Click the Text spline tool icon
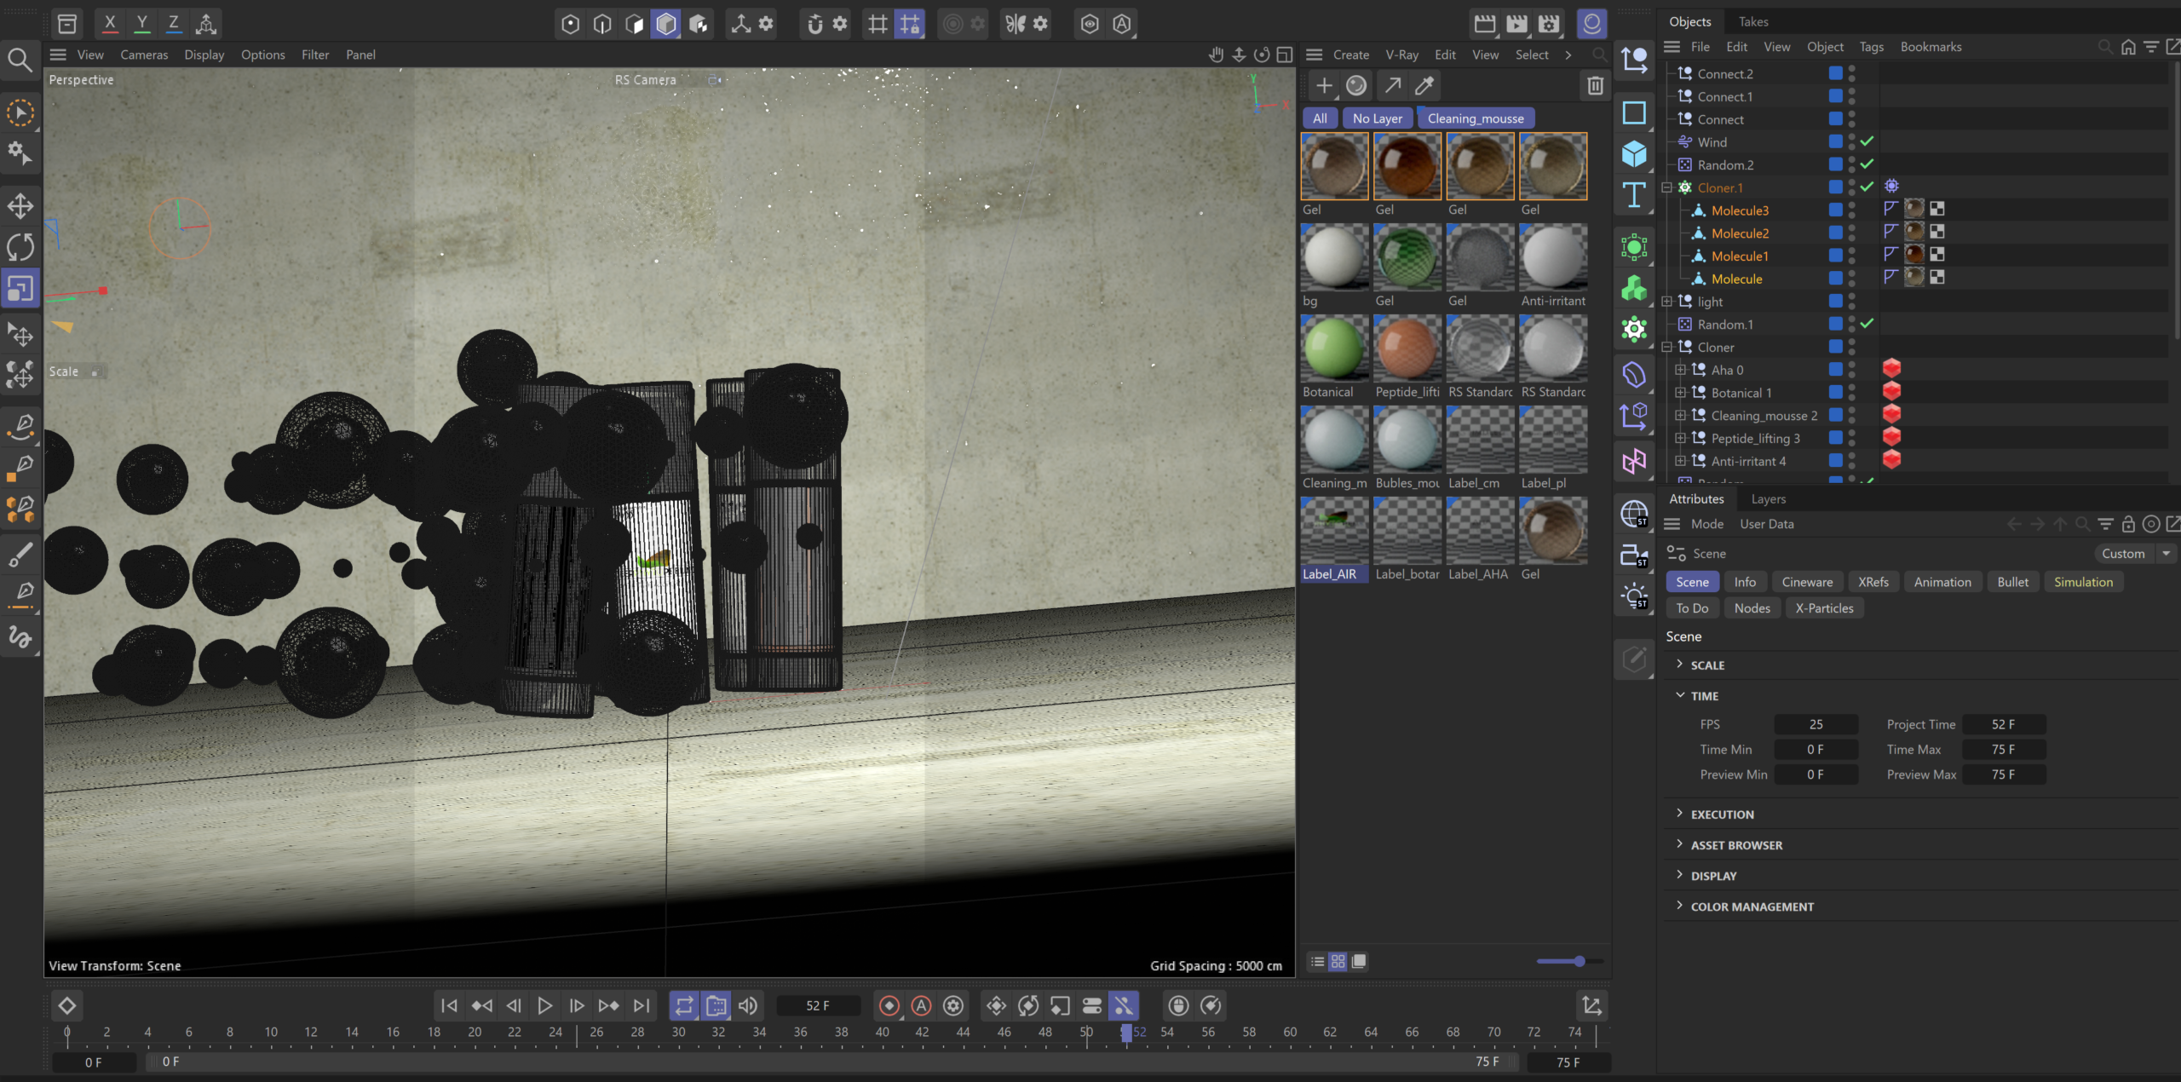Image resolution: width=2181 pixels, height=1082 pixels. 1634,195
